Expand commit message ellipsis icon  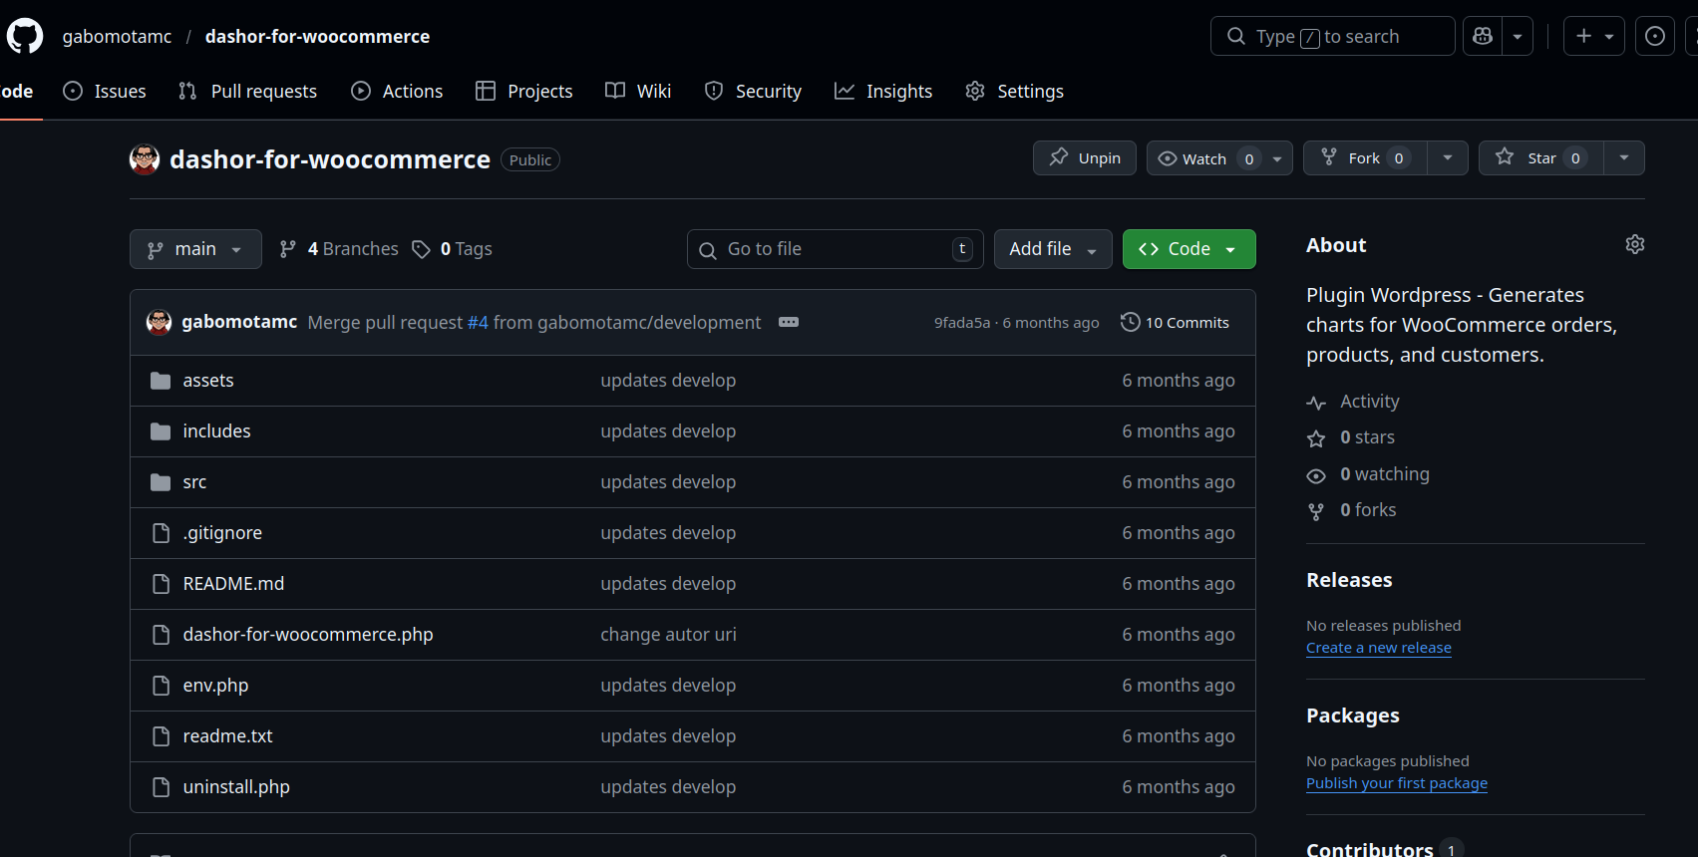788,322
